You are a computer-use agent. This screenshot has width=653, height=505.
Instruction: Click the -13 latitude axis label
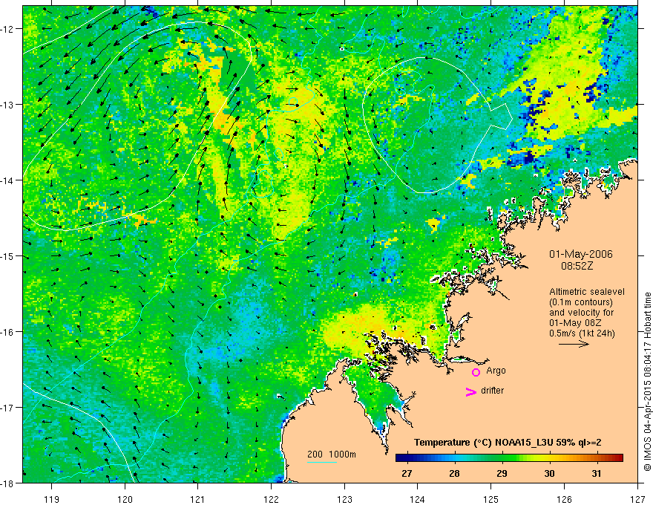8,104
